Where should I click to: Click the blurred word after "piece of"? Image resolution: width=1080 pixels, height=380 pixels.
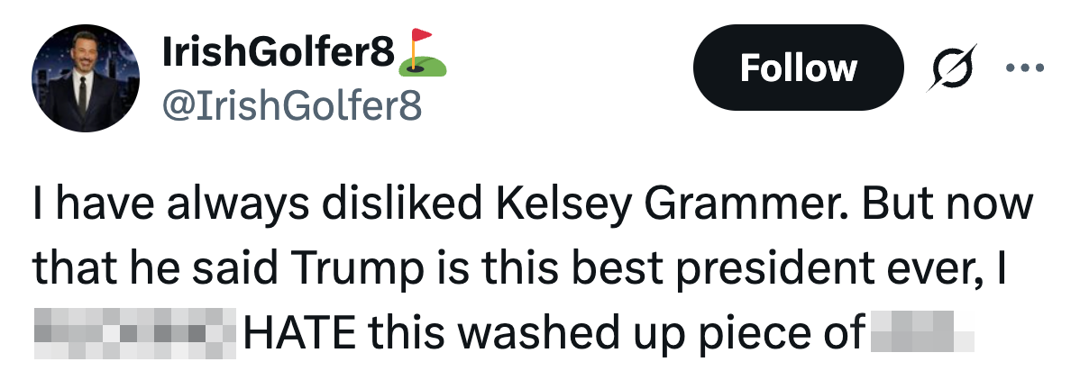[x=921, y=334]
